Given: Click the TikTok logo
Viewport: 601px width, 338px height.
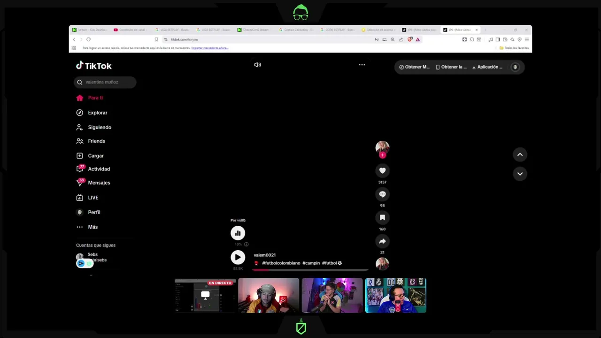Looking at the screenshot, I should (94, 66).
